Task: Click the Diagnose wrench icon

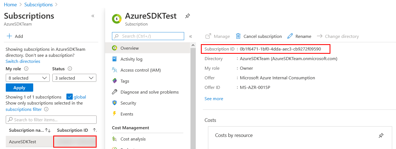Action: tap(115, 92)
